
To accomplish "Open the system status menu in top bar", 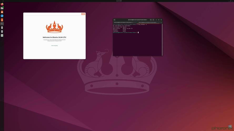I will (231, 1).
